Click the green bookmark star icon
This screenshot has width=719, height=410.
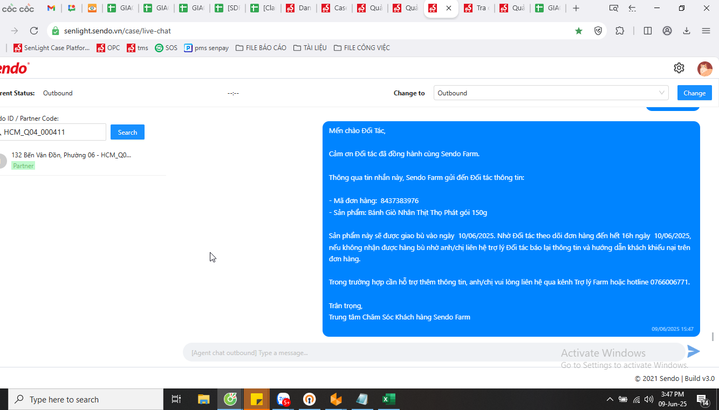[579, 31]
